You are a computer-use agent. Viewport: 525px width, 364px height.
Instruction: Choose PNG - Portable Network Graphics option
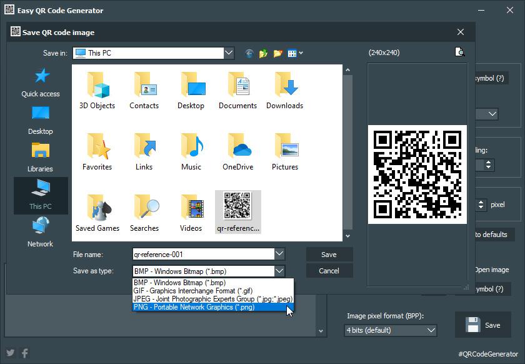213,307
